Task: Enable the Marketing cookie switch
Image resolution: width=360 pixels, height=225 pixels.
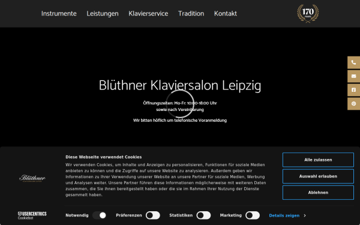Action: coord(253,215)
